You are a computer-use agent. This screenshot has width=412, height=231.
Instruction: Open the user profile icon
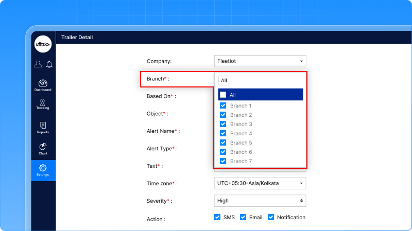pos(38,64)
